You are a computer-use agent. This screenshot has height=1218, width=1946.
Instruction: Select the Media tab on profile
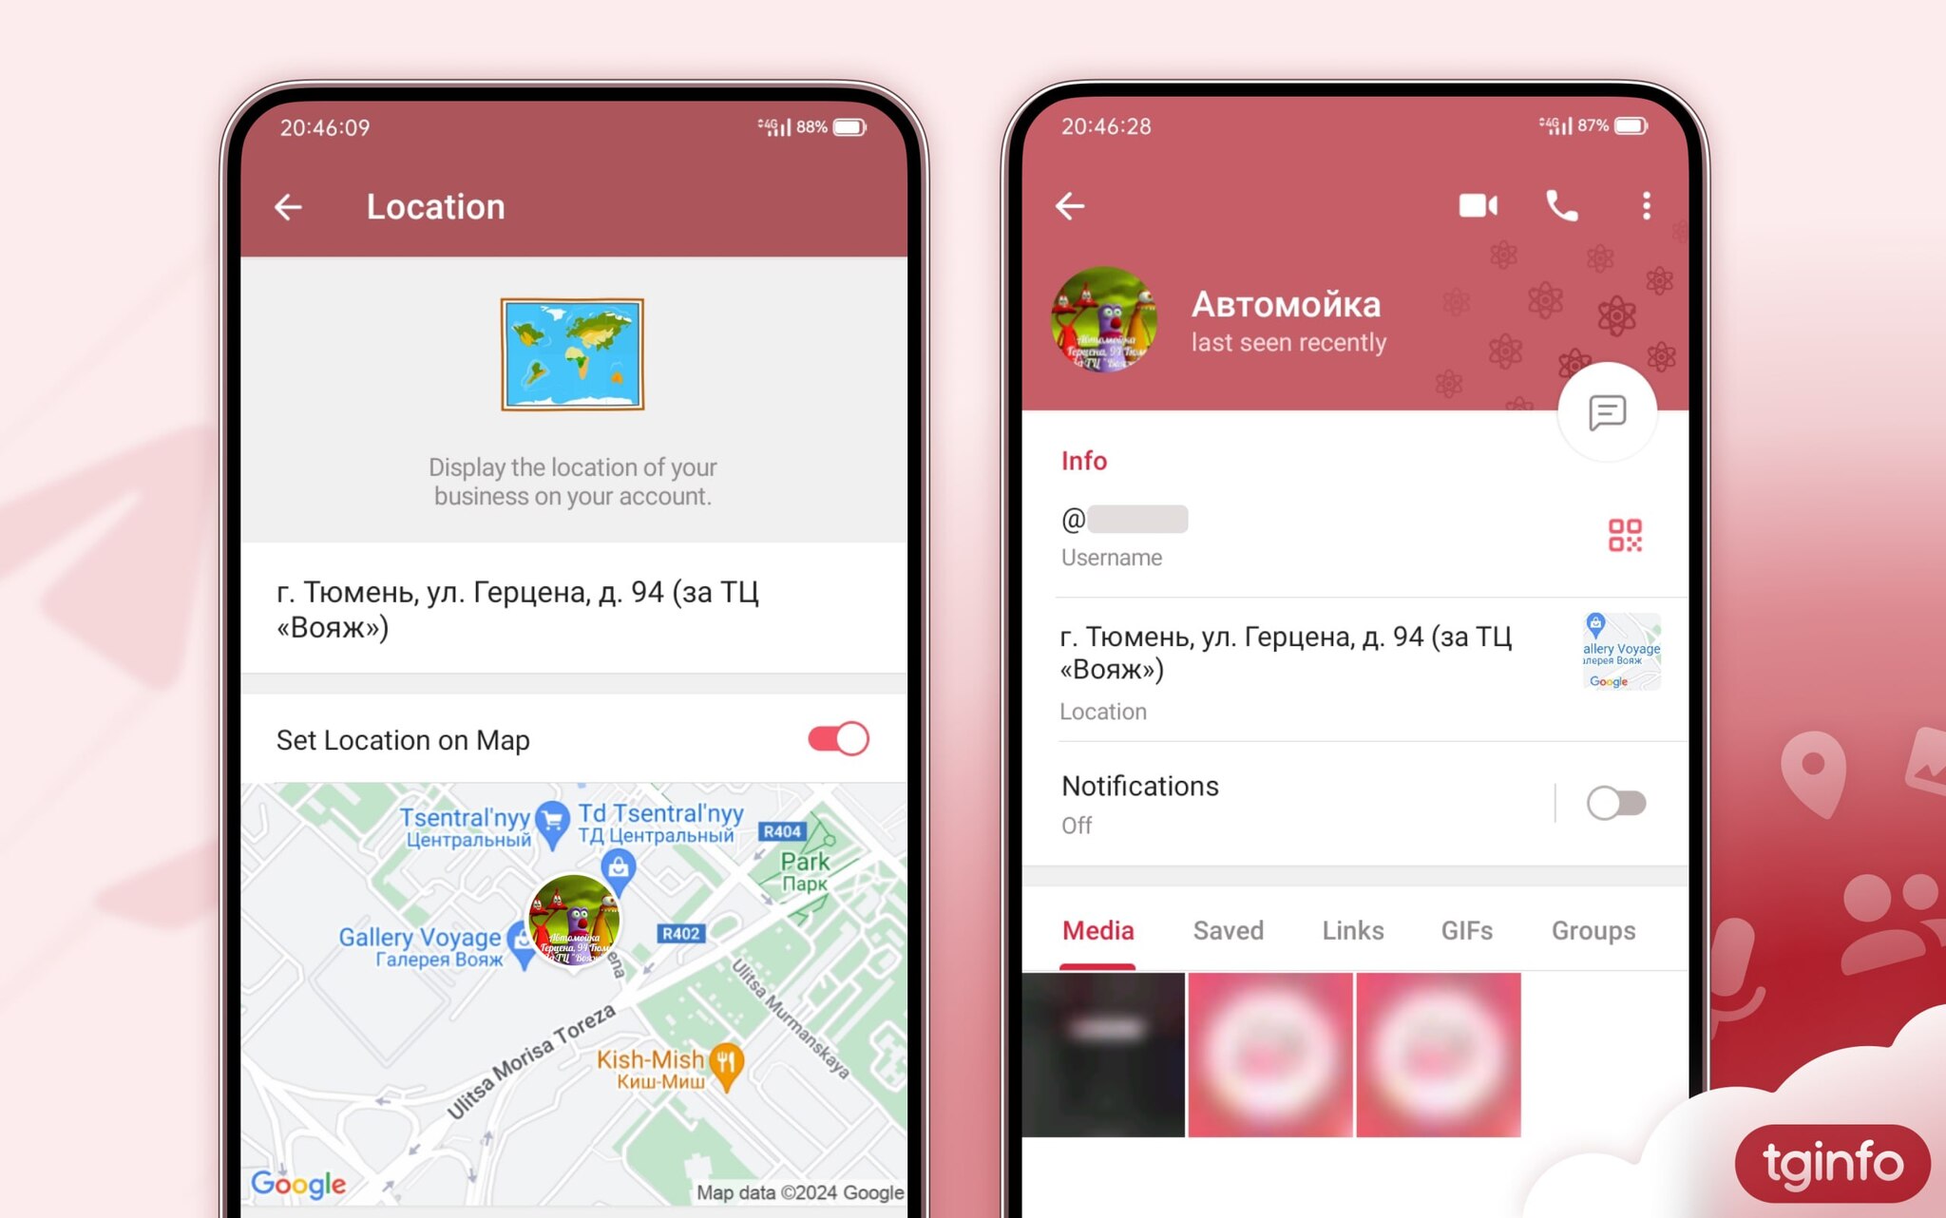click(x=1100, y=930)
